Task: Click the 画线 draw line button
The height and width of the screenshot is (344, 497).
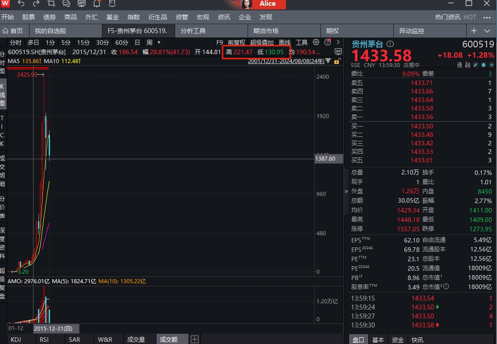Action: pyautogui.click(x=285, y=42)
